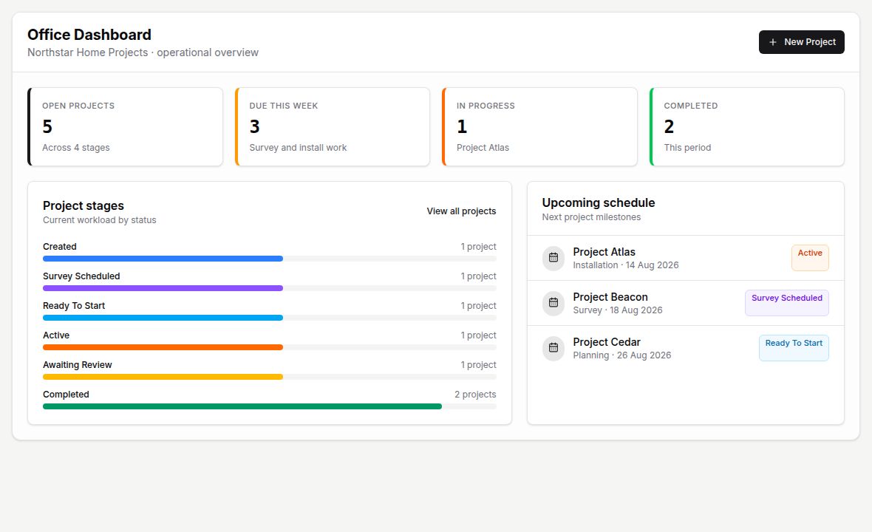Select the Ready To Start badge

[x=794, y=348]
